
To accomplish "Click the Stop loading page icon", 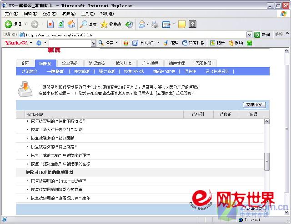I will click(50, 24).
